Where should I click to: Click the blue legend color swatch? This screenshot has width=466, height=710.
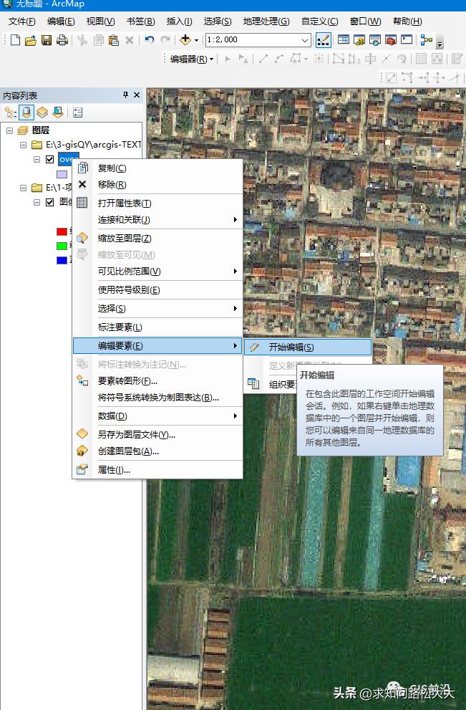62,260
